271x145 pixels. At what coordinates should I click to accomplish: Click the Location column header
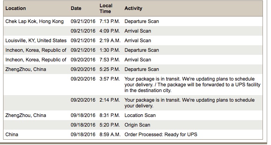(x=15, y=8)
